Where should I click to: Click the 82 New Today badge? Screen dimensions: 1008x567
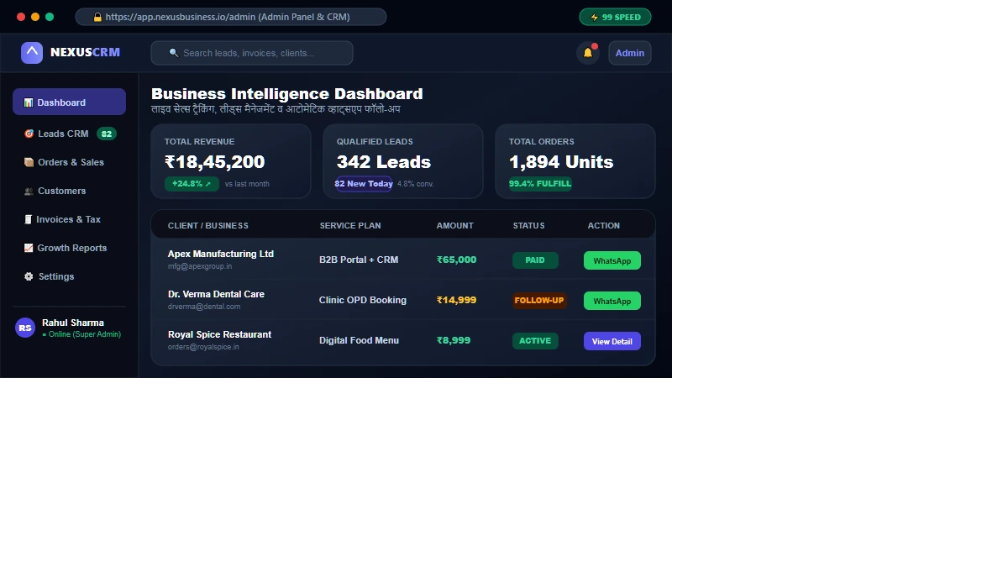click(x=364, y=183)
